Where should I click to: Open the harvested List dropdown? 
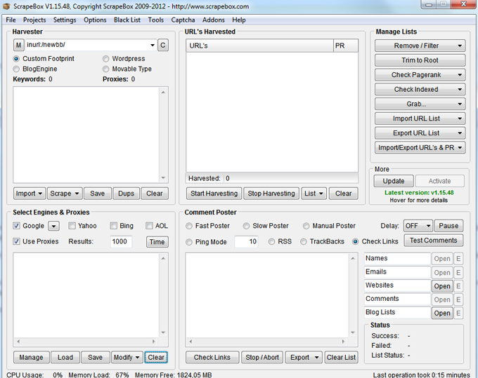tap(314, 194)
